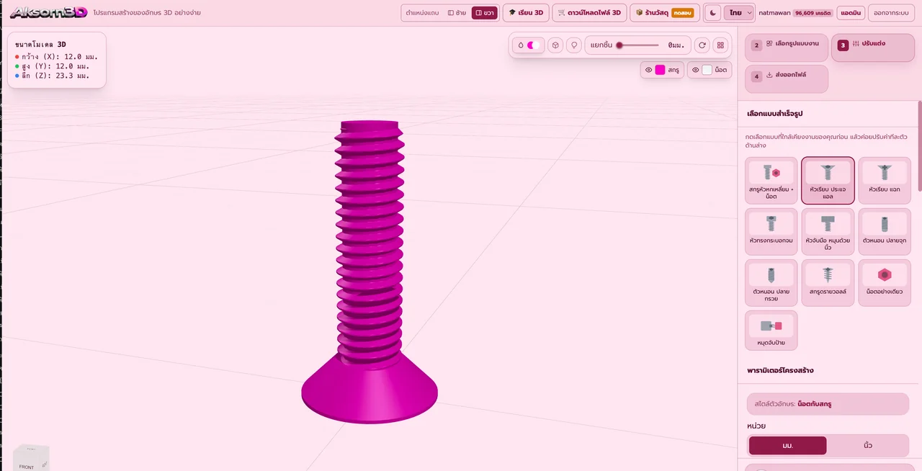Viewport: 922px width, 471px height.
Task: Click the cube view mode icon
Action: (x=555, y=45)
